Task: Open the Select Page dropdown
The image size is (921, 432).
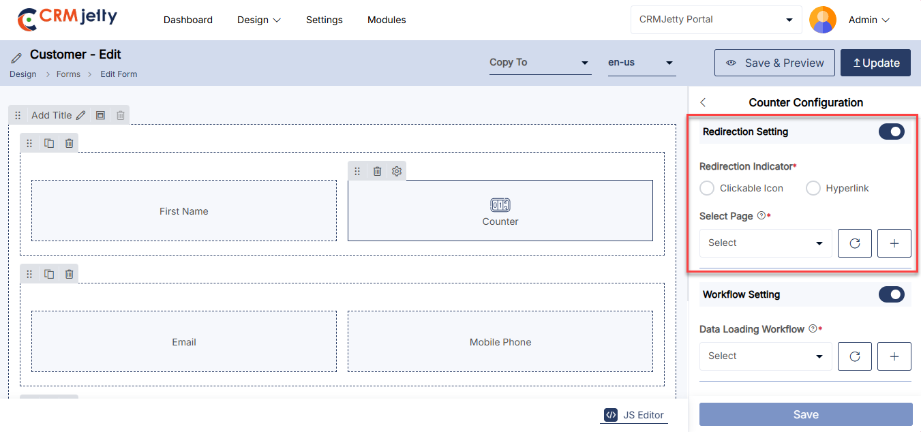Action: tap(766, 243)
